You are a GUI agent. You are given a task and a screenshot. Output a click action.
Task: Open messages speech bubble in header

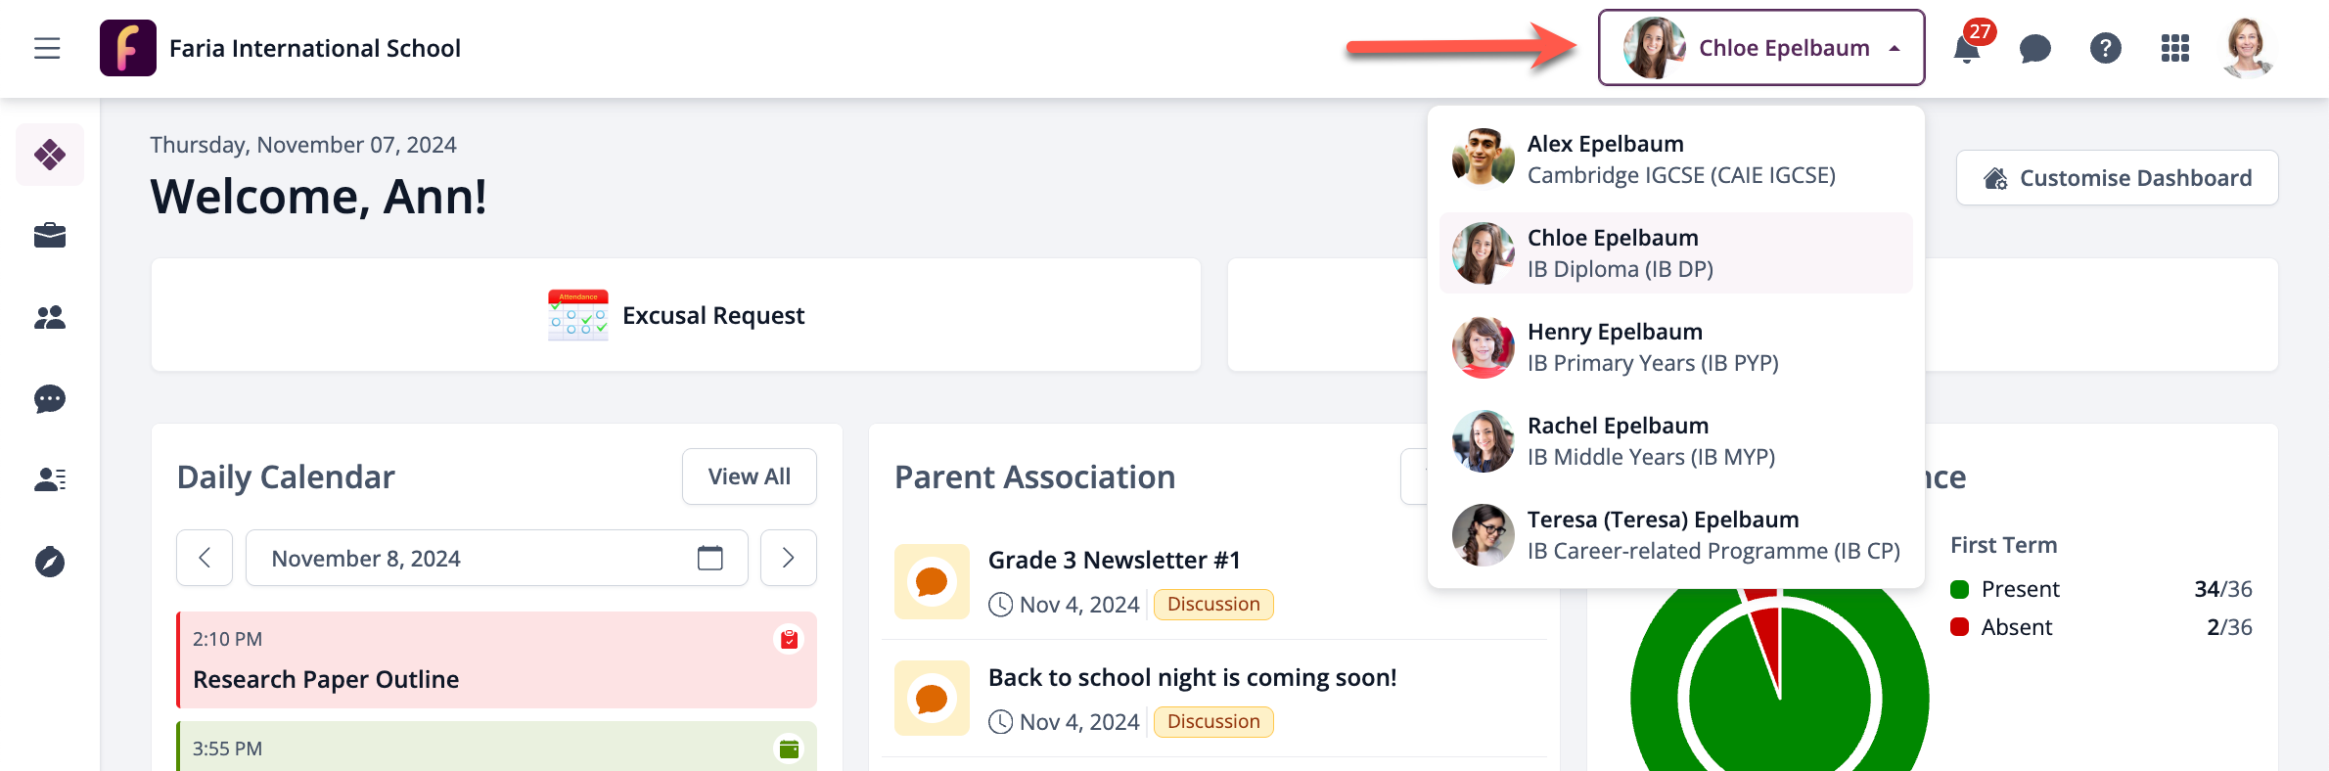[x=2035, y=49]
